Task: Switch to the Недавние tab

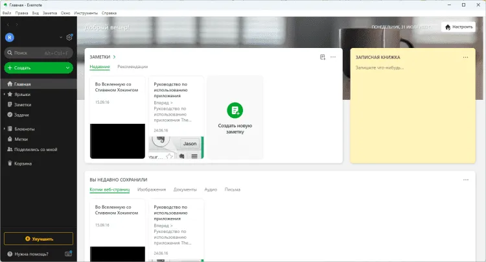Action: tap(100, 67)
